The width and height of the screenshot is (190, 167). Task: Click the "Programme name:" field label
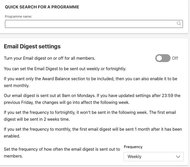[18, 17]
